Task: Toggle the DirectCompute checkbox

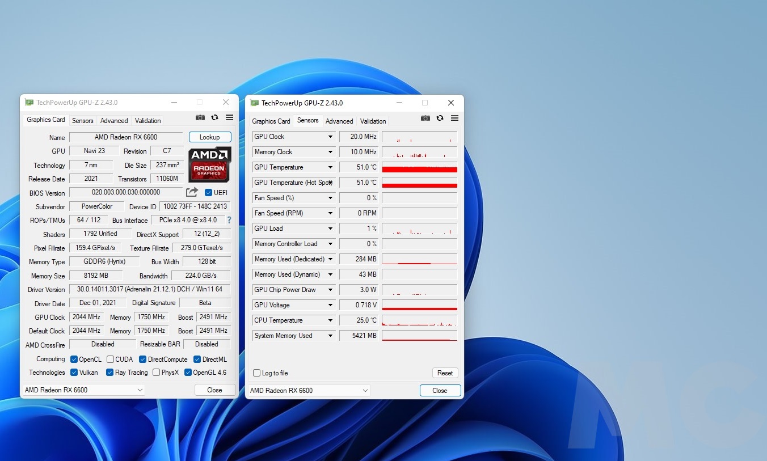Action: point(143,359)
